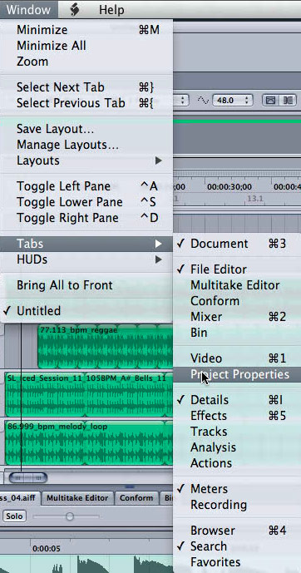Screen dimensions: 301x573
Task: Click the 48.0 sample rate stepper arrows
Action: pos(247,100)
